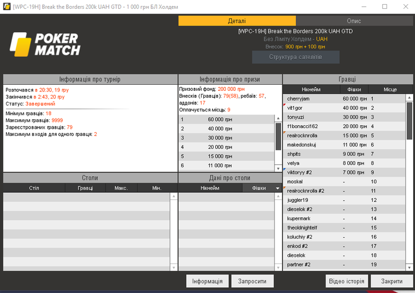Click the app icon in title bar
Screen dimensions: 415x293
(7, 7)
